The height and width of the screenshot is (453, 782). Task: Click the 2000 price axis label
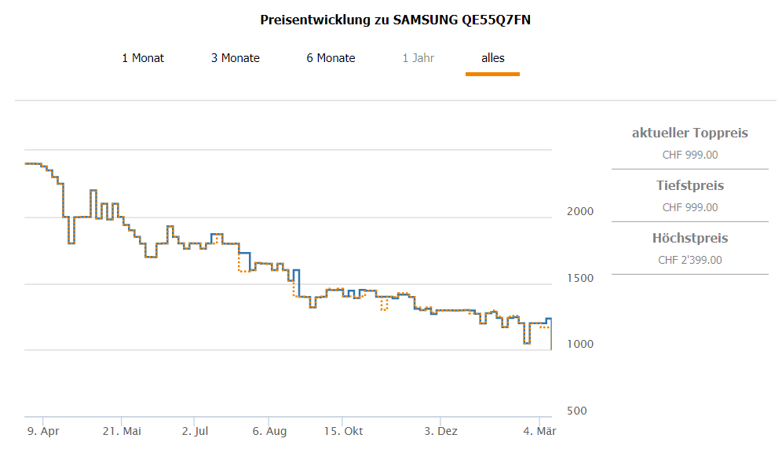click(580, 212)
